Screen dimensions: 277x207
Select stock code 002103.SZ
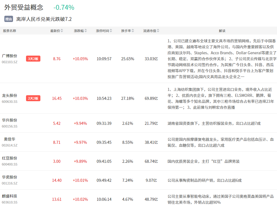pyautogui.click(x=9, y=62)
